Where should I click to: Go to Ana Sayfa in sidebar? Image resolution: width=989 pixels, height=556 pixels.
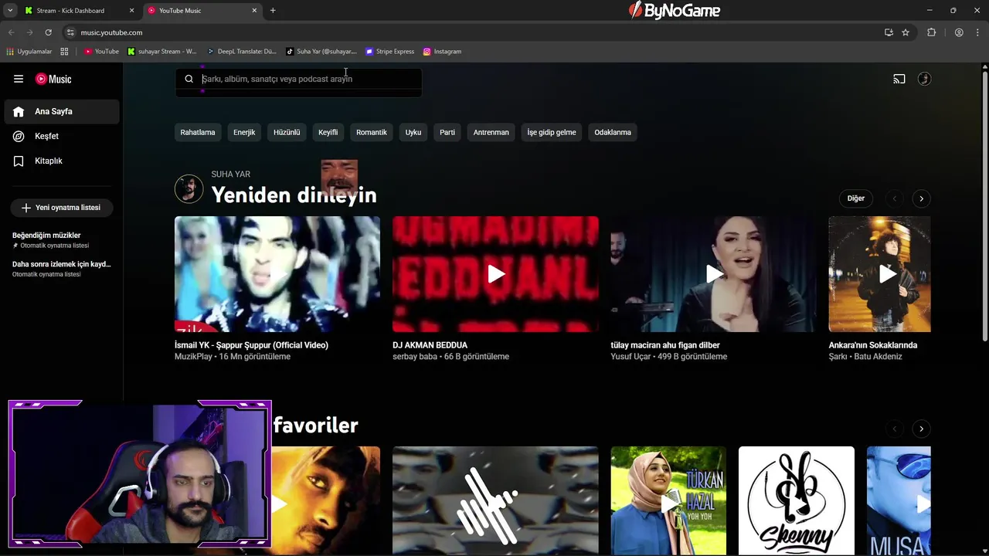tap(62, 111)
